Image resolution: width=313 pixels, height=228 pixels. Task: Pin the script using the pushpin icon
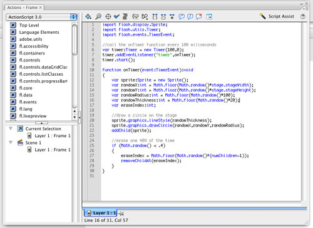[x=121, y=214]
